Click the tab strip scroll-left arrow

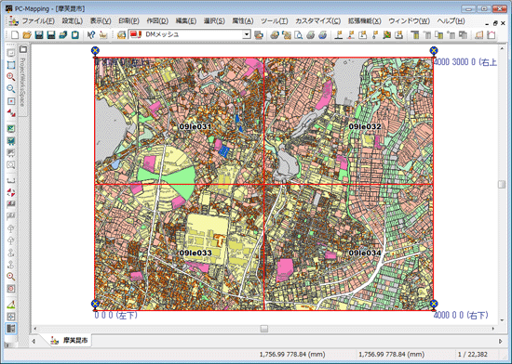tap(34, 341)
